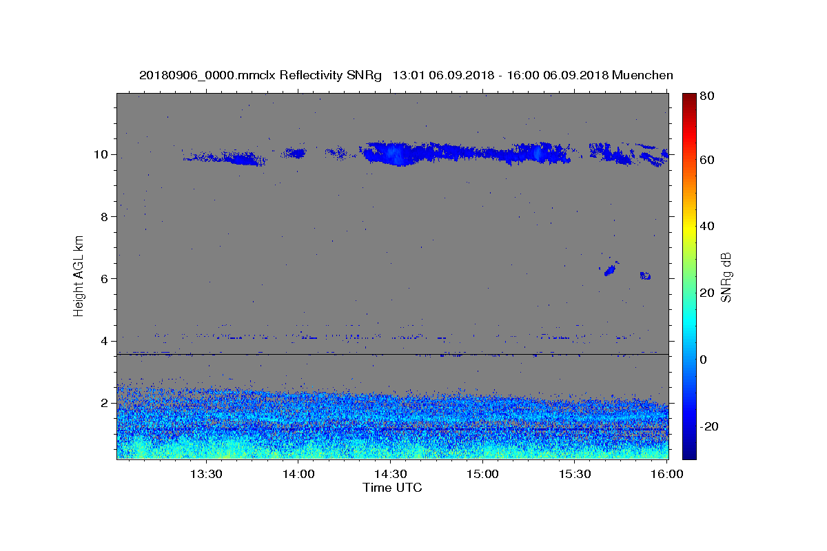Click the 15:30 time tick label

click(575, 474)
